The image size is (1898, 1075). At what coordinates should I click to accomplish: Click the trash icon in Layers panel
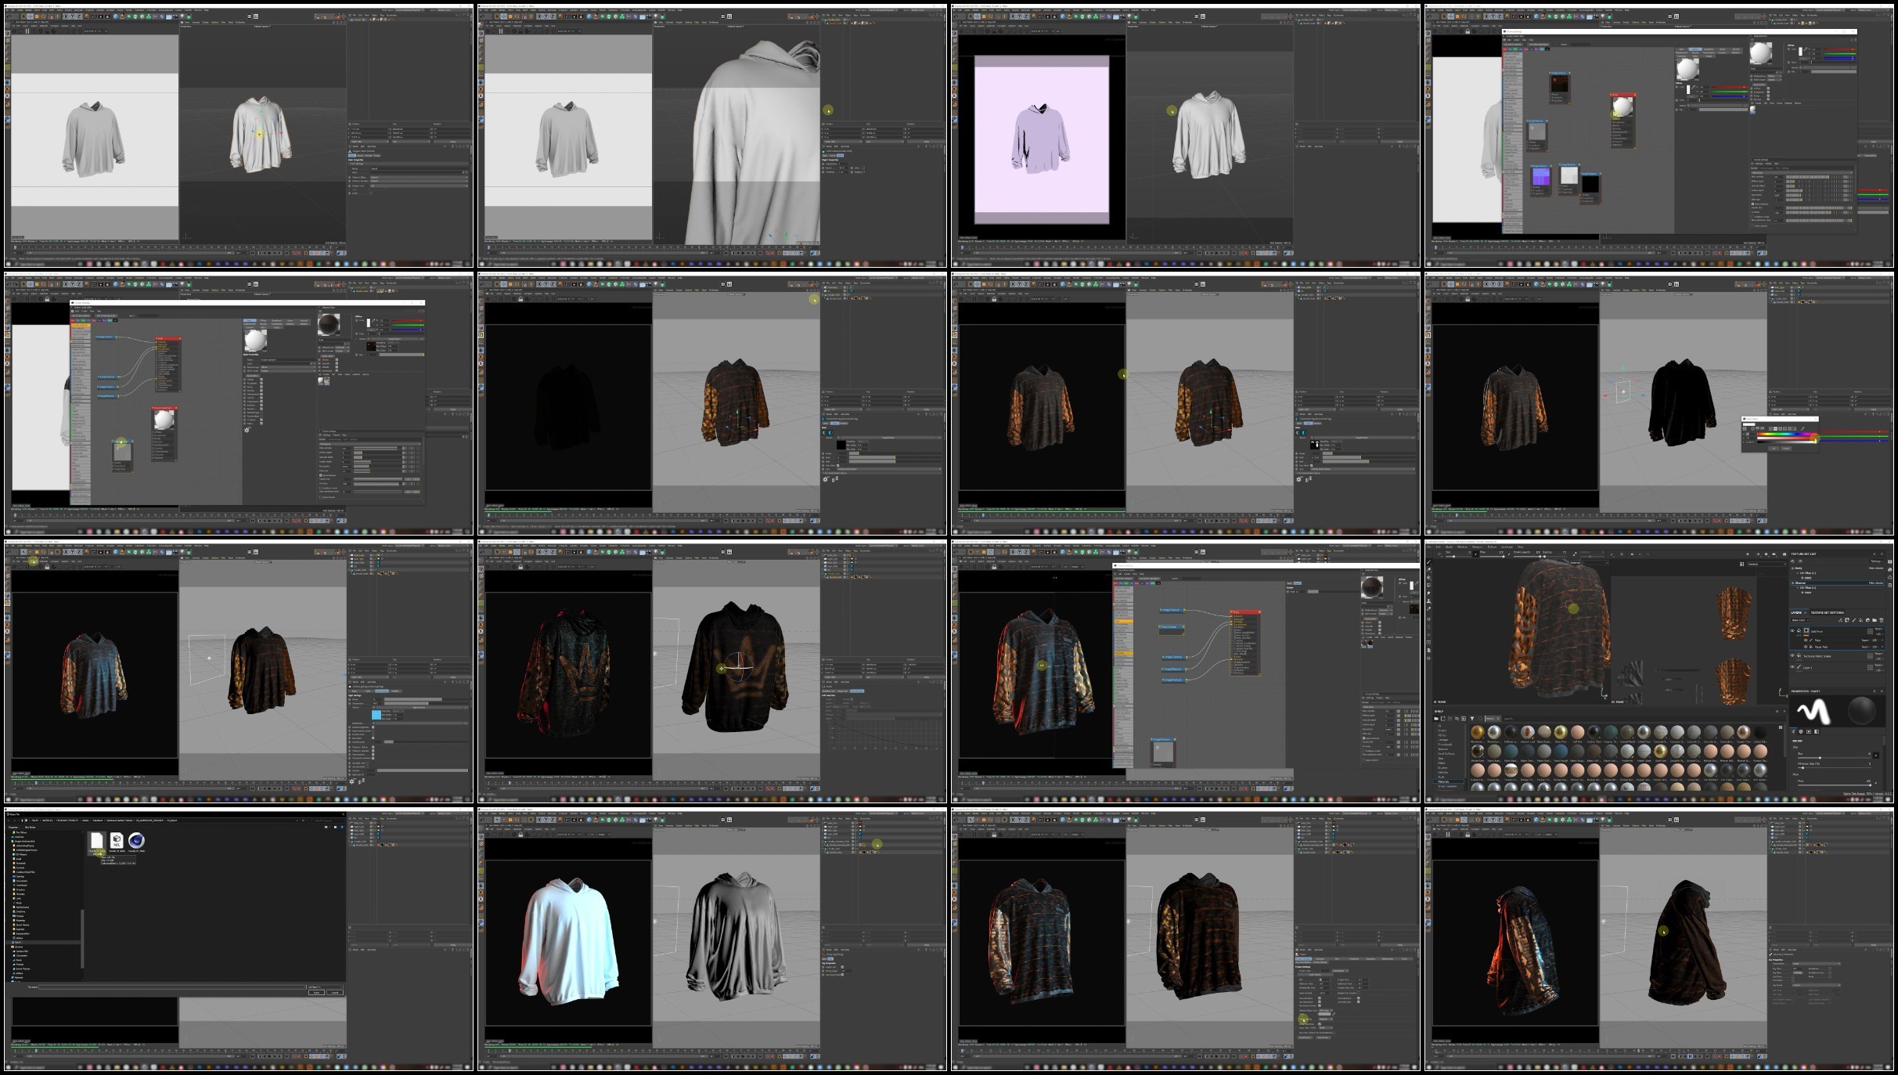(x=1881, y=620)
